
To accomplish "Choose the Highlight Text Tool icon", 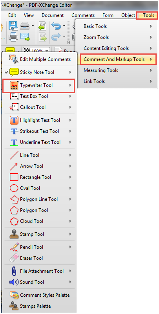I will [14, 120].
